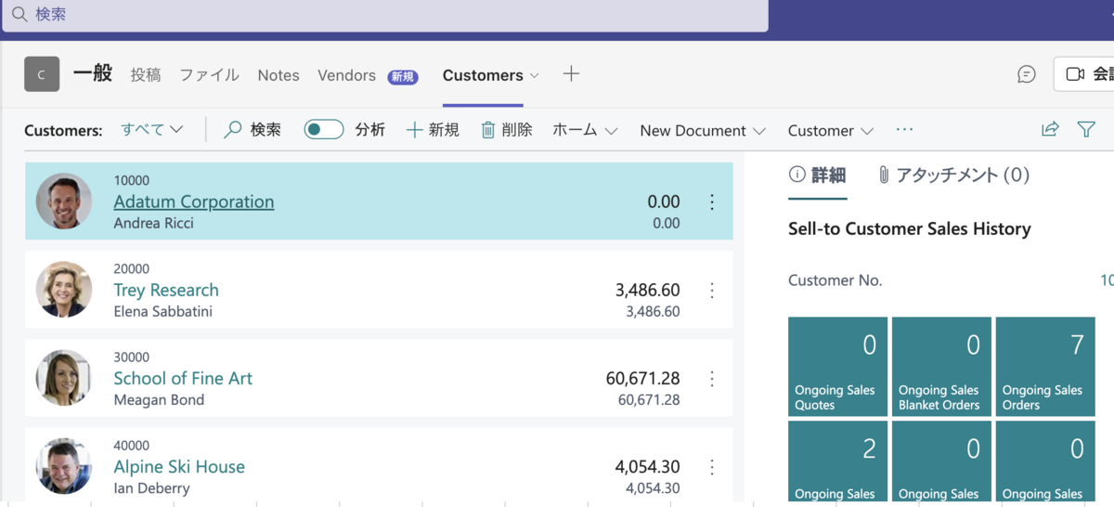Create a new customer with 新規
Image resolution: width=1114 pixels, height=507 pixels.
tap(433, 130)
